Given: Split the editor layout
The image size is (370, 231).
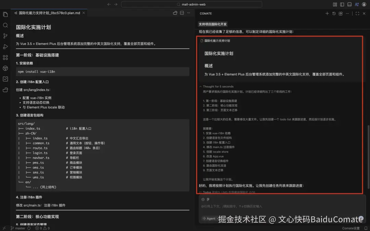Looking at the screenshot, I should tap(182, 13).
